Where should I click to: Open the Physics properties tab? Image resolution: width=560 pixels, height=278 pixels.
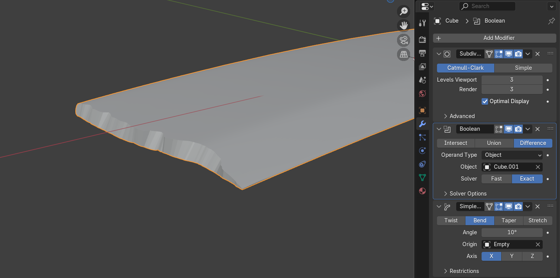coord(422,151)
